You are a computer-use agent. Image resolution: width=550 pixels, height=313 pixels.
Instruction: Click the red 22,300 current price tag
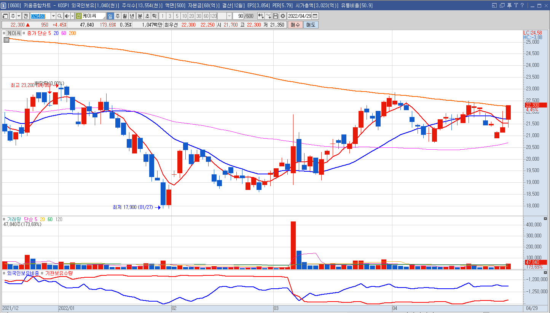coord(535,105)
